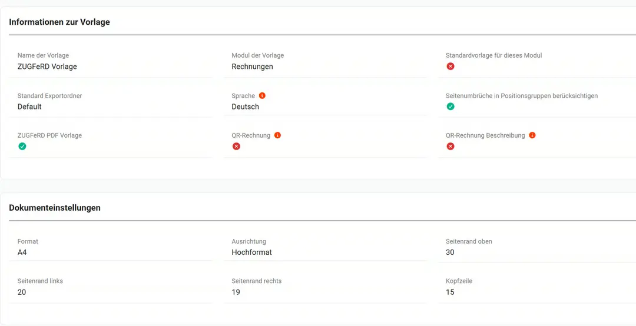
Task: Click the info icon next to Sprache
Action: 262,96
